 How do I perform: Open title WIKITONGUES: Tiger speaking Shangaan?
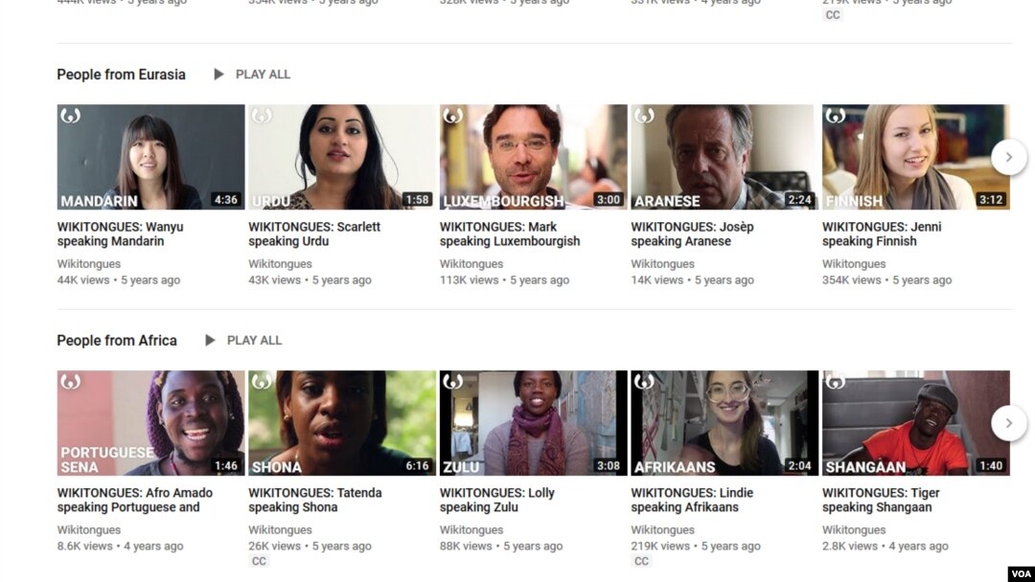pyautogui.click(x=881, y=501)
